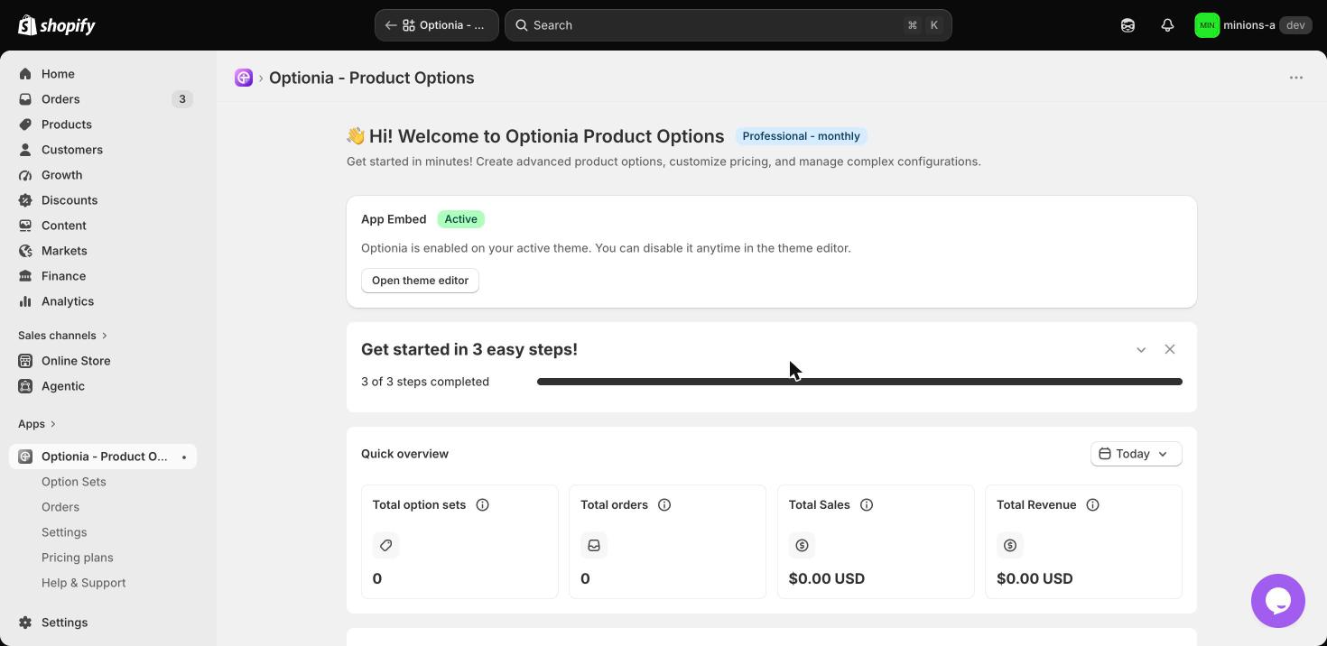
Task: Go to Discounts in the sidebar
Action: click(103, 200)
